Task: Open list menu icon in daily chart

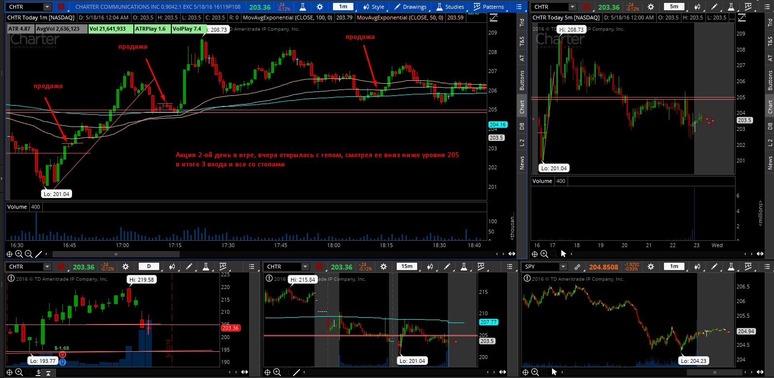Action: pyautogui.click(x=252, y=267)
